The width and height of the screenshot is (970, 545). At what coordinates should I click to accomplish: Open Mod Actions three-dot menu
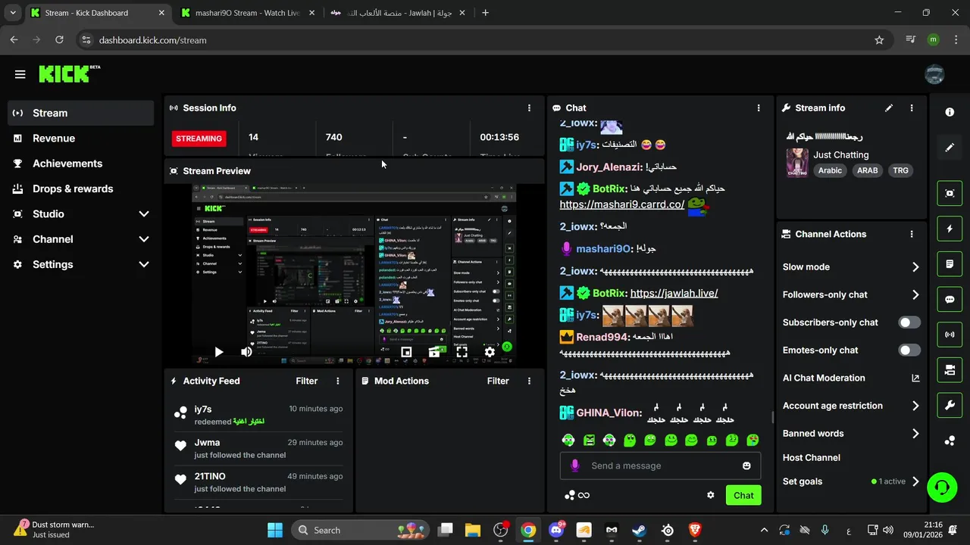click(529, 381)
